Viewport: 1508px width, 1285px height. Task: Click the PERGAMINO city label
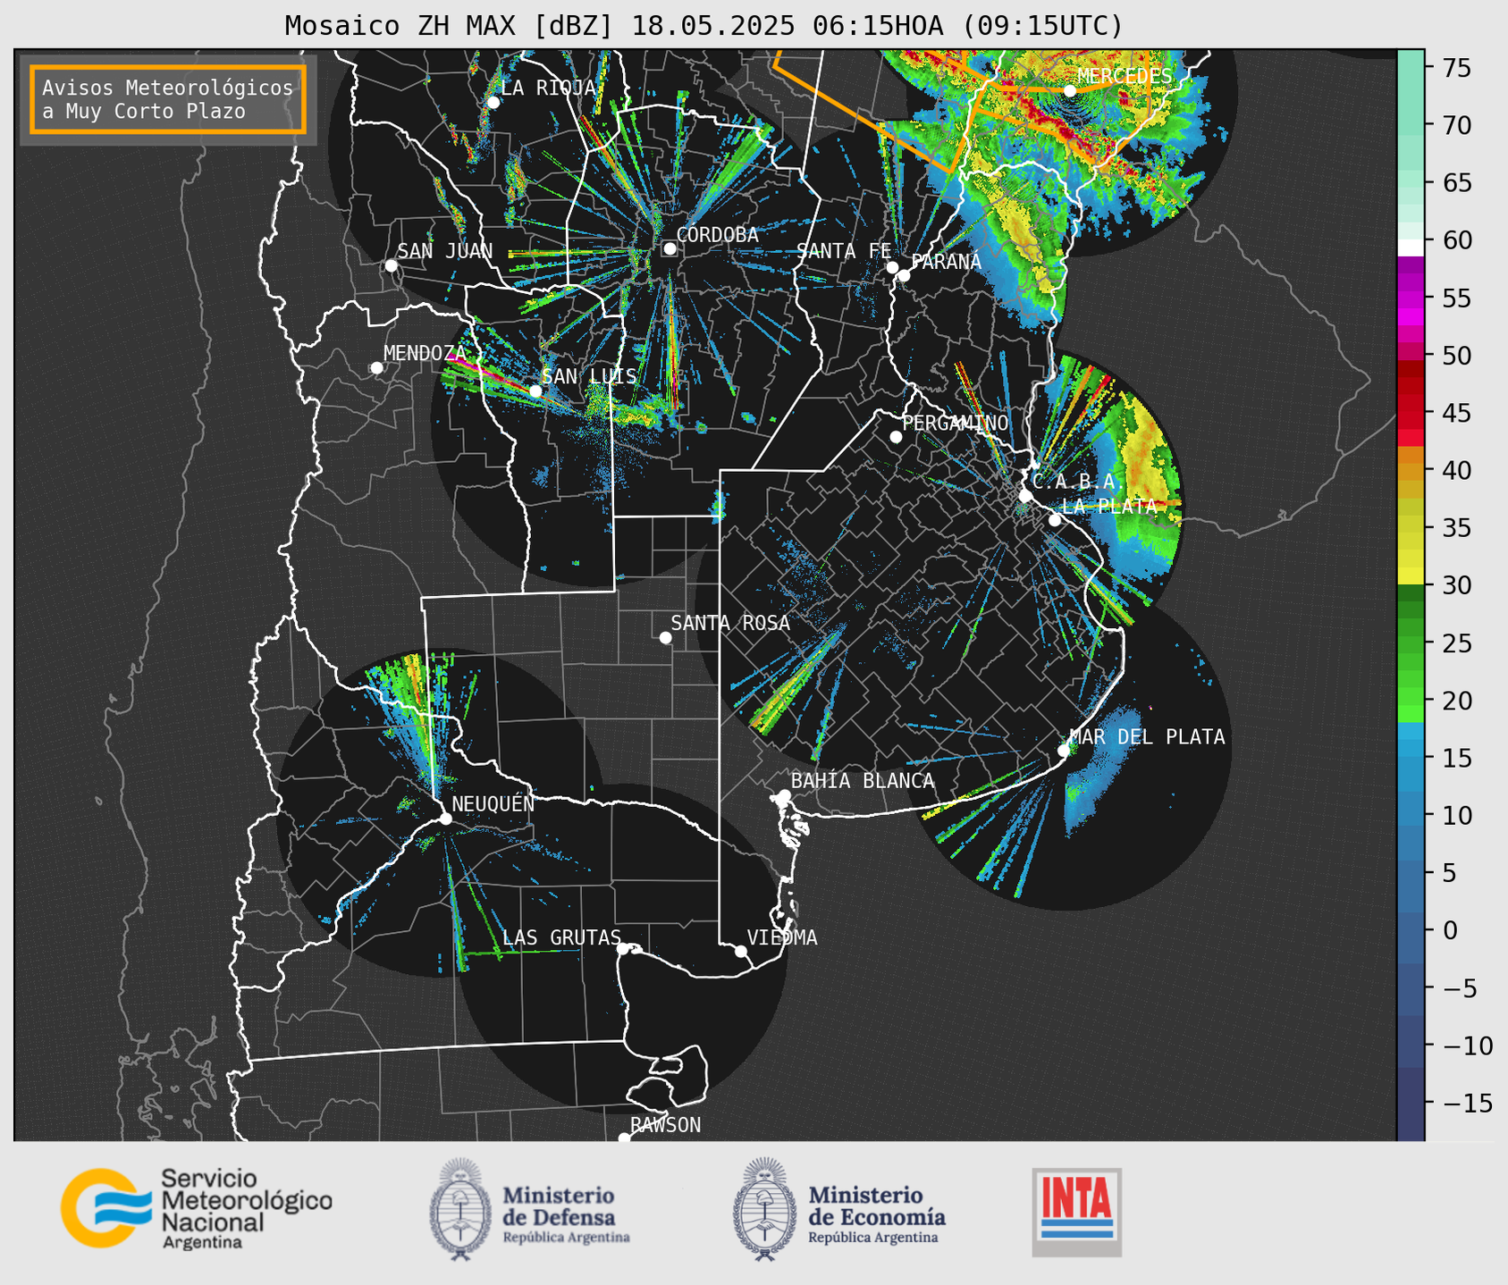pos(956,423)
